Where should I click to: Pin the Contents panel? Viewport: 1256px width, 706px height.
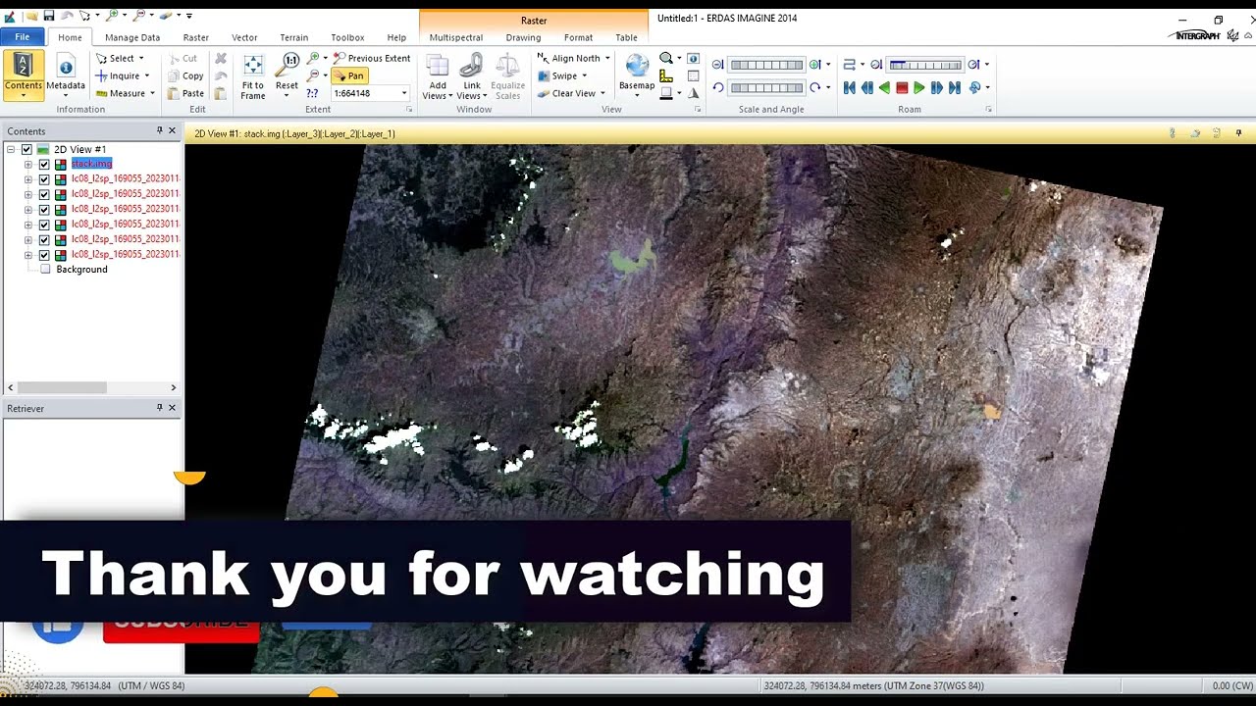coord(159,130)
